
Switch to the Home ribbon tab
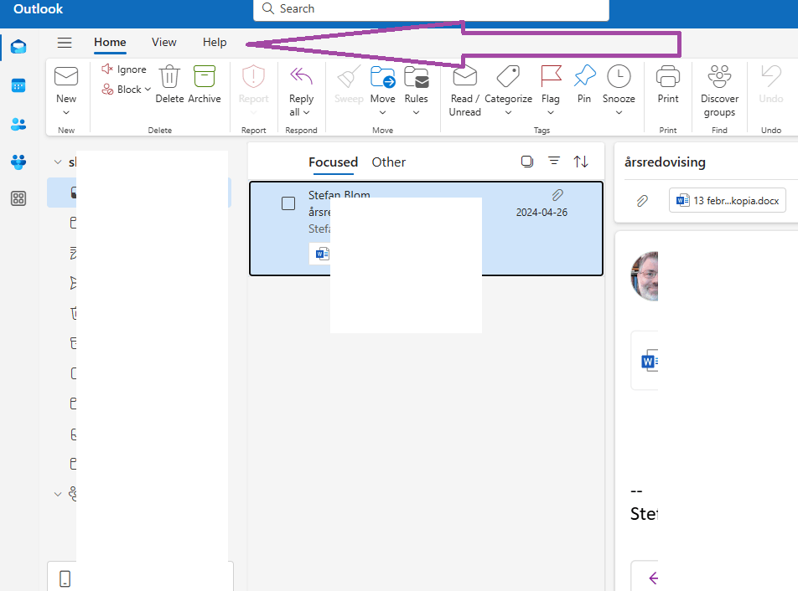tap(110, 42)
